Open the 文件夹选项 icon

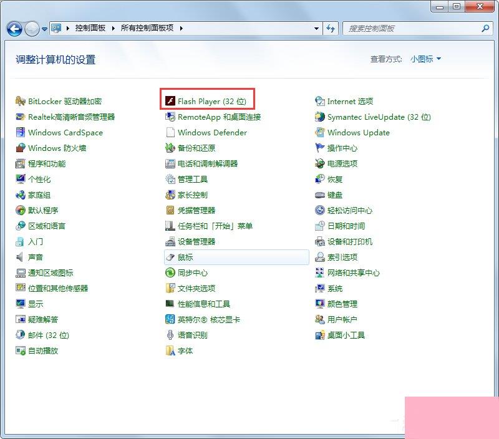(x=170, y=288)
